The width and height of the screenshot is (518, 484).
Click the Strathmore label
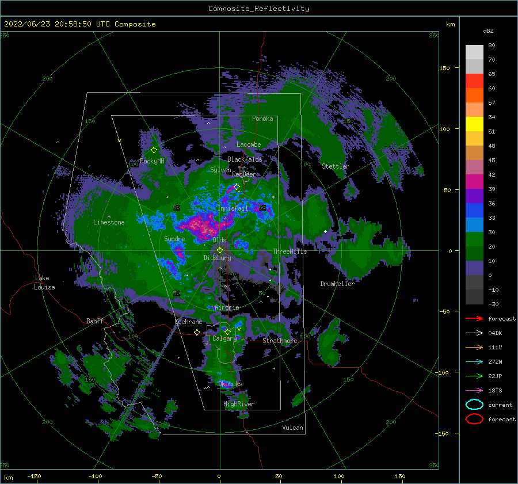tap(280, 341)
